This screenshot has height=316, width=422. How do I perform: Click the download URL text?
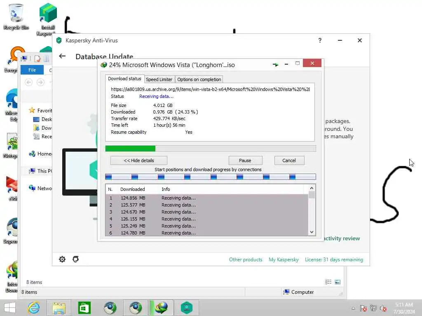[210, 89]
